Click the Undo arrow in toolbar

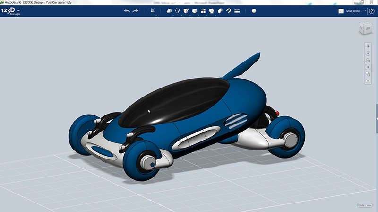pos(126,11)
